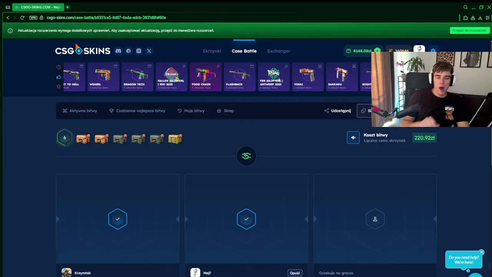Click Mejf player avatar

tap(195, 273)
